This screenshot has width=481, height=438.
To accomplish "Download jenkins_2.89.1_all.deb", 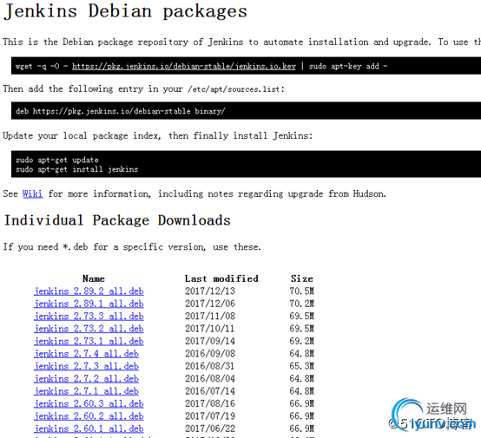I will (x=89, y=304).
